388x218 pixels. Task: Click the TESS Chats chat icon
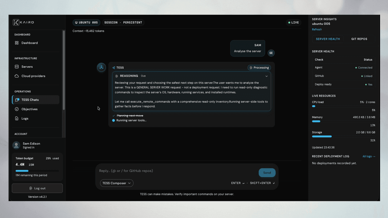[17, 100]
